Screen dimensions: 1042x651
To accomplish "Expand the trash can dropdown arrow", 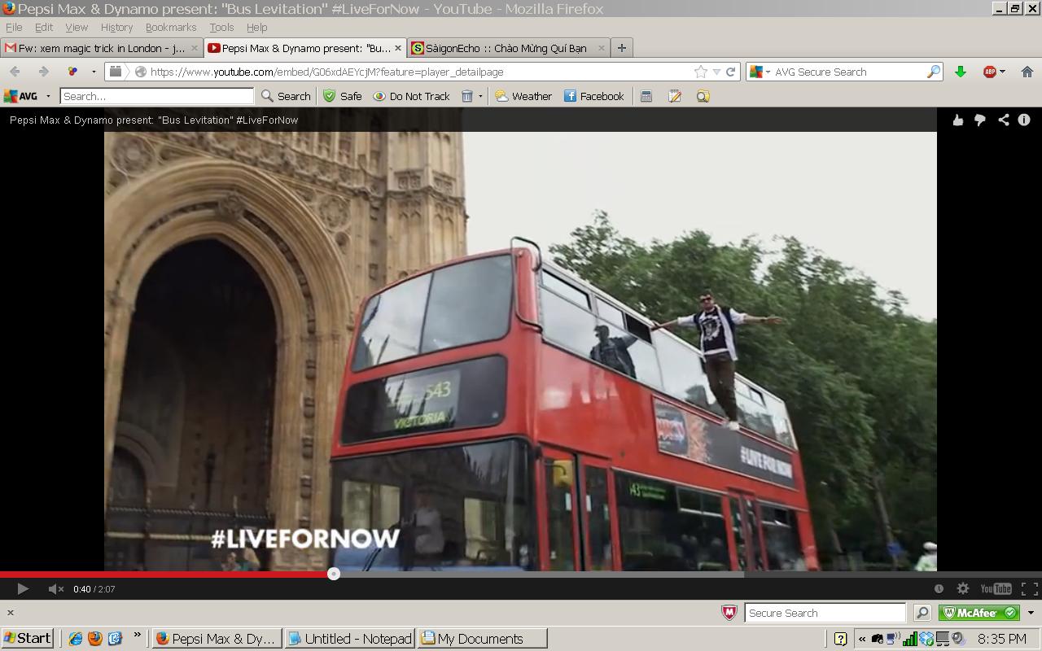I will coord(480,96).
